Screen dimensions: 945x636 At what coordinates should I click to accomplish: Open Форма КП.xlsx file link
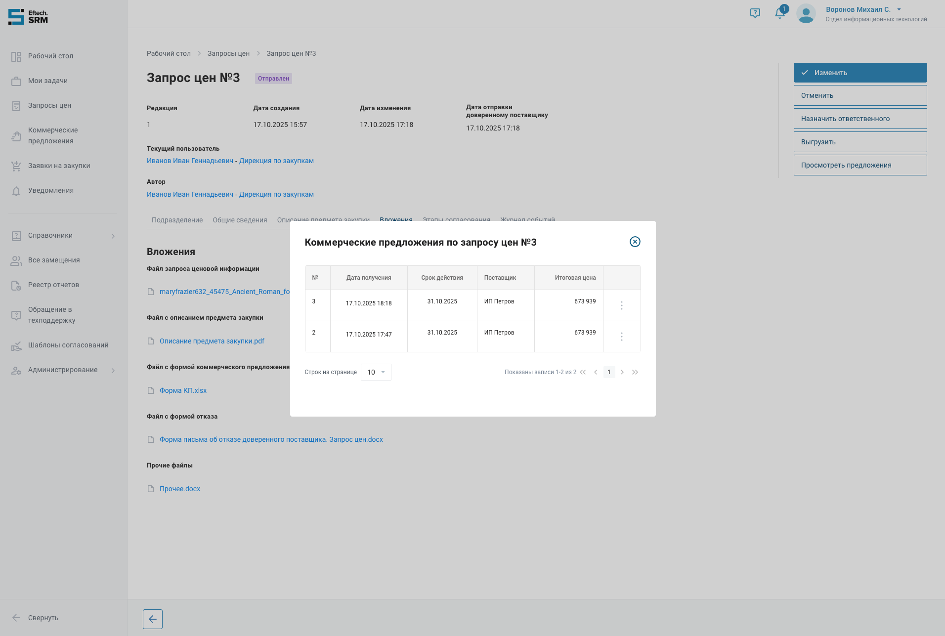tap(183, 390)
